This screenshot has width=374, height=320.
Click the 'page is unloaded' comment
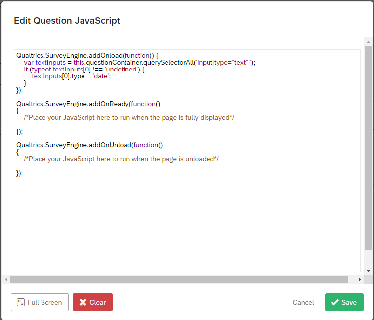[x=121, y=159]
